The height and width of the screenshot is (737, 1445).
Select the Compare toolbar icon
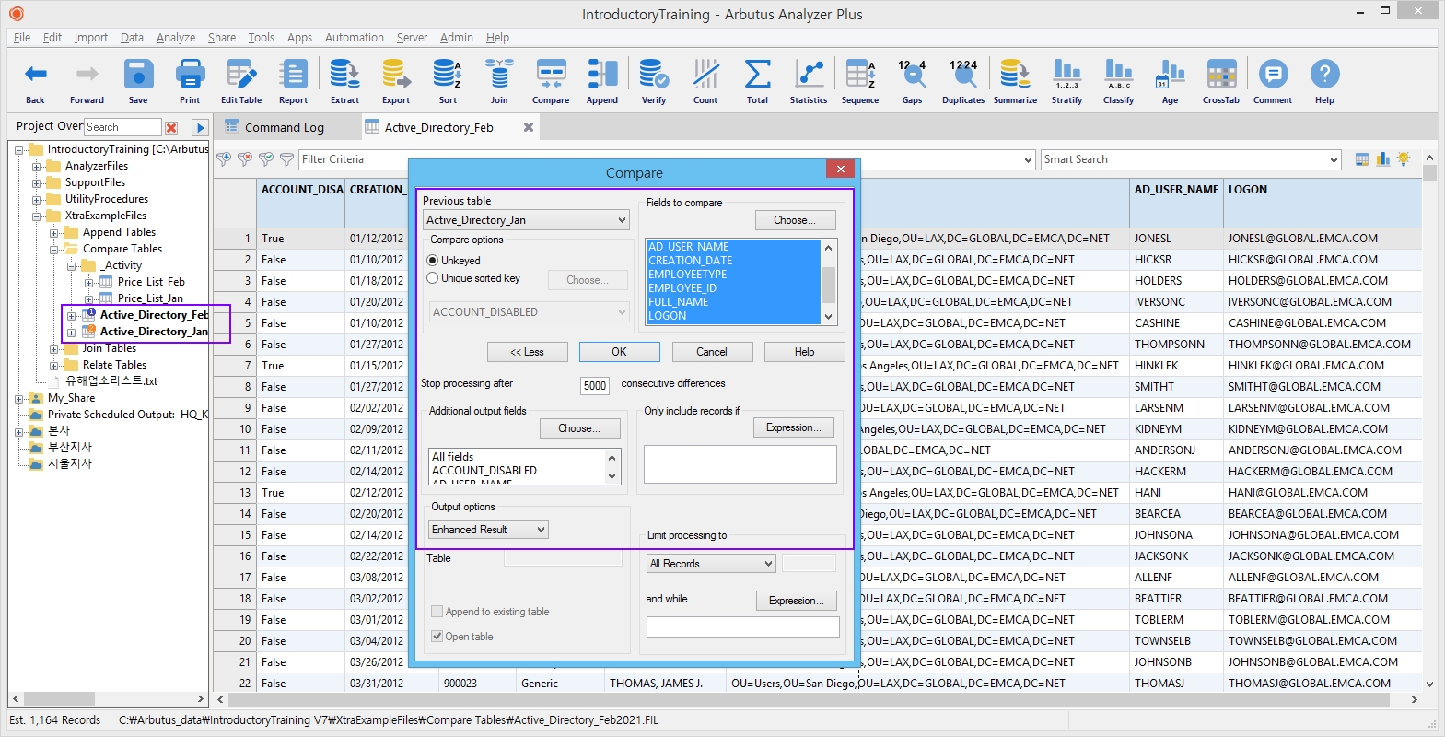[551, 82]
